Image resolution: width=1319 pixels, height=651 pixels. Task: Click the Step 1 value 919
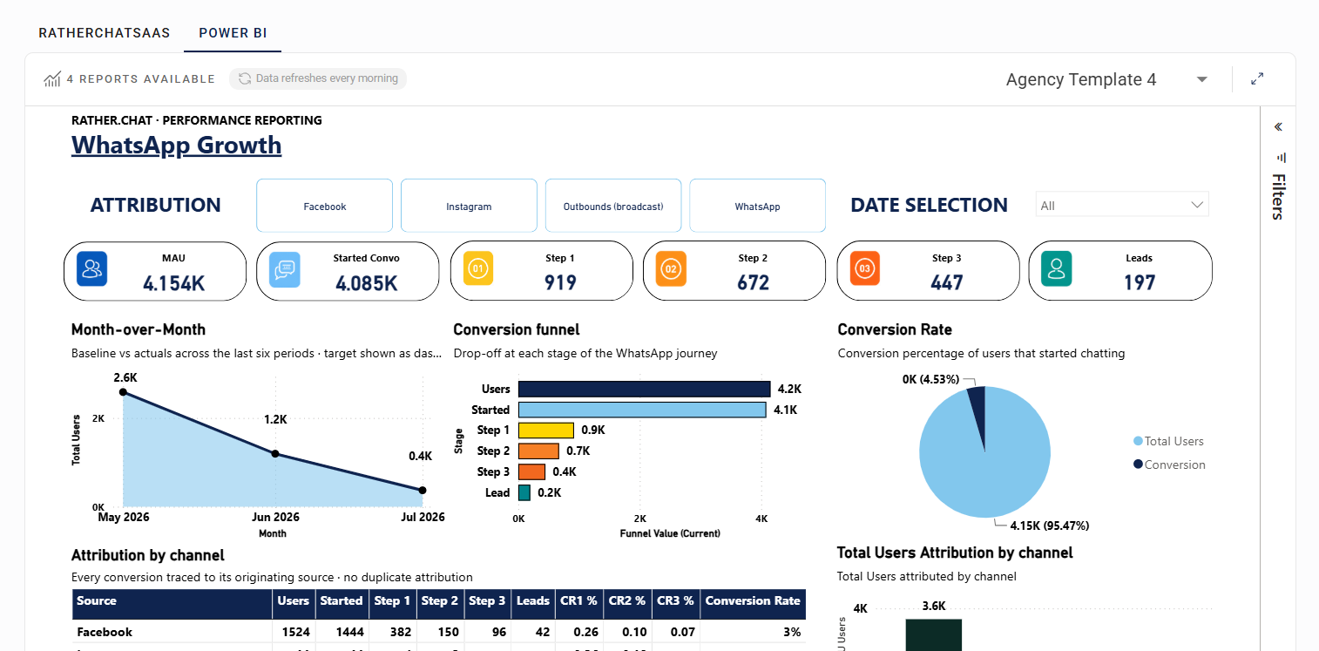[560, 282]
